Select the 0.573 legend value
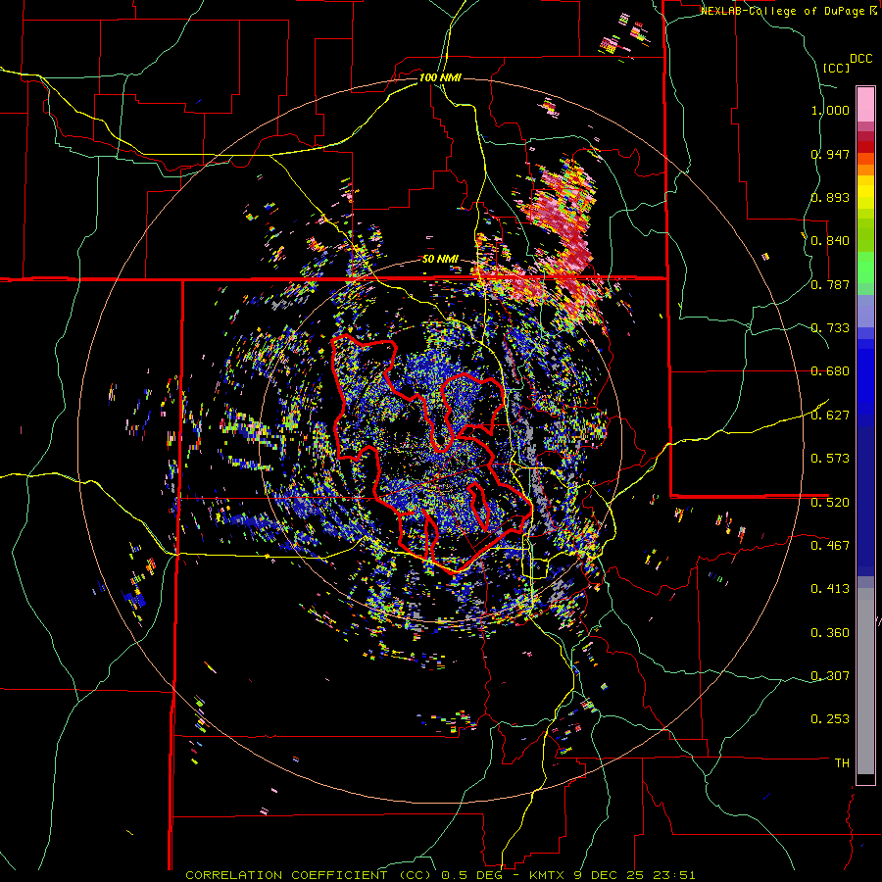The height and width of the screenshot is (882, 882). coord(830,459)
